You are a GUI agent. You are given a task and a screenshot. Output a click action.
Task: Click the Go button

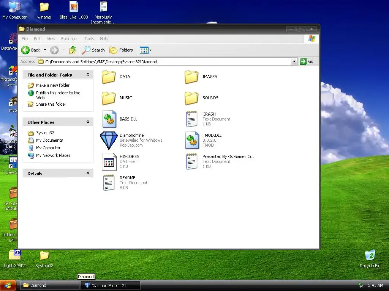pos(307,61)
